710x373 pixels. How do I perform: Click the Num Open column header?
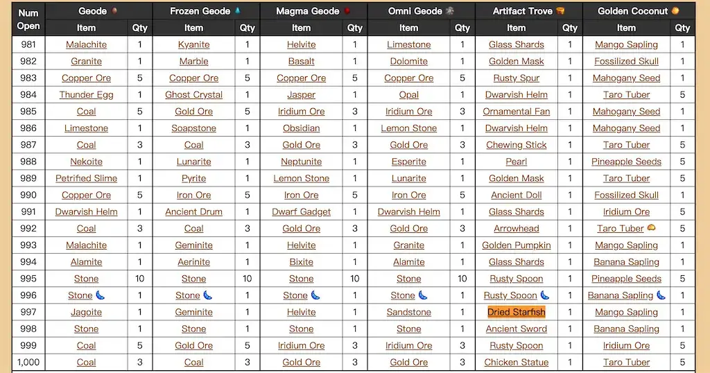click(x=28, y=19)
